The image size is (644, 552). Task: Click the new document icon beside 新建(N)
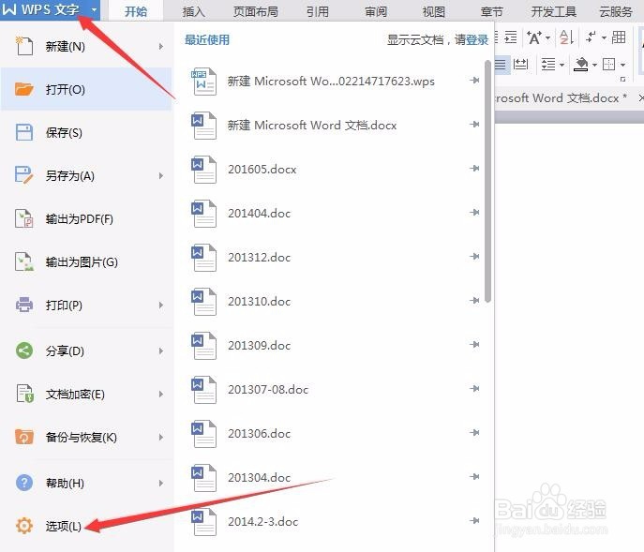23,46
